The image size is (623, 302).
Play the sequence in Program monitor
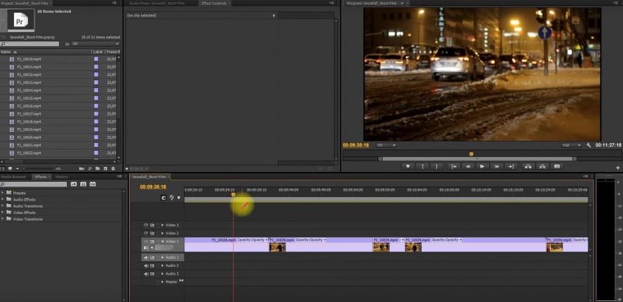coord(482,166)
